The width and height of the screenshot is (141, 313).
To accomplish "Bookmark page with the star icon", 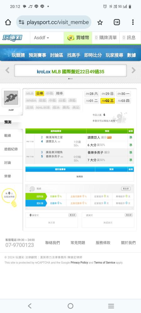I will click(x=100, y=23).
